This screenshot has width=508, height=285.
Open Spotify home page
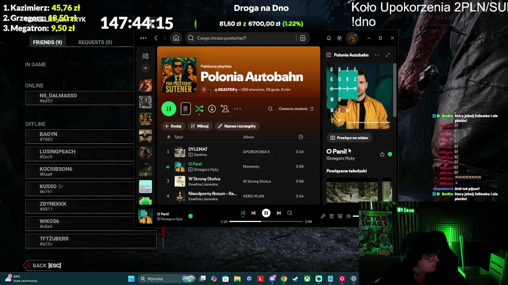(x=176, y=38)
